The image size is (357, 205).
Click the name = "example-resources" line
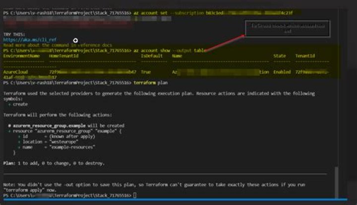[x=57, y=147]
